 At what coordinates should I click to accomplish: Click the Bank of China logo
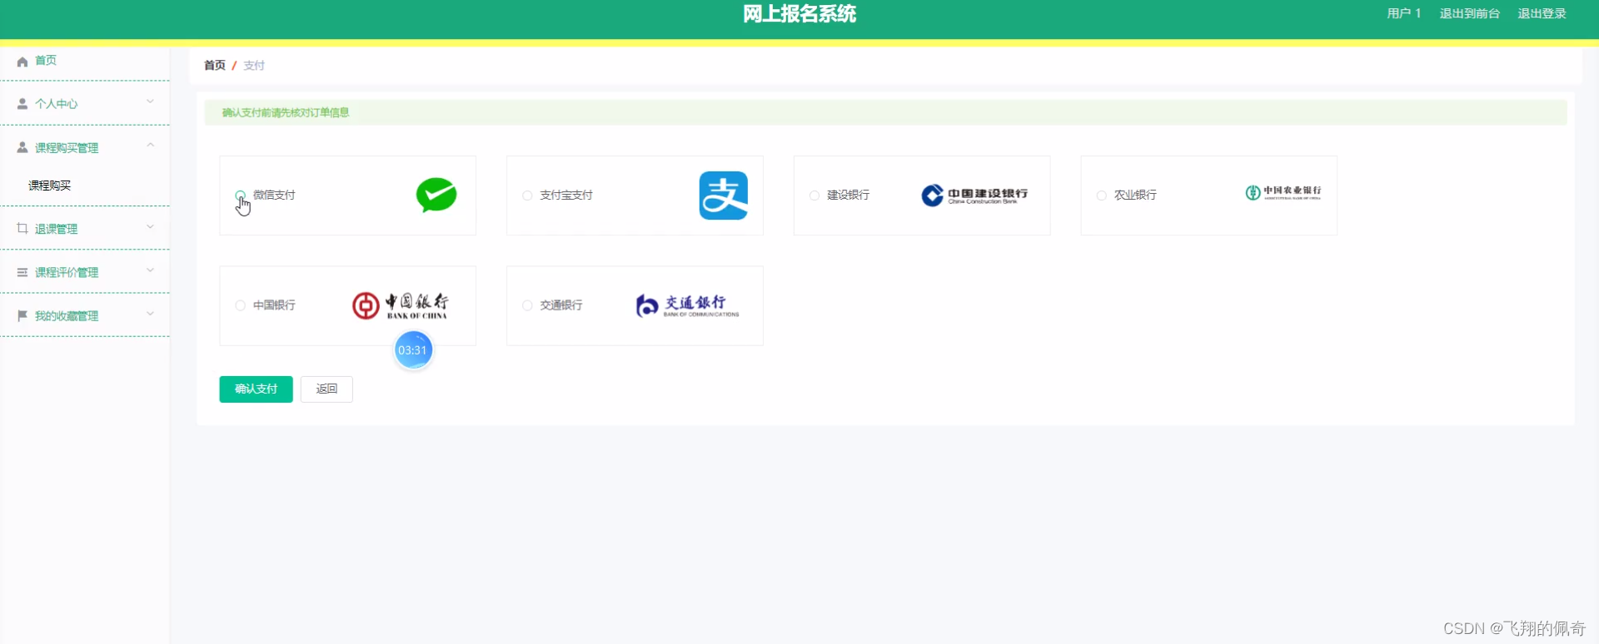click(401, 305)
